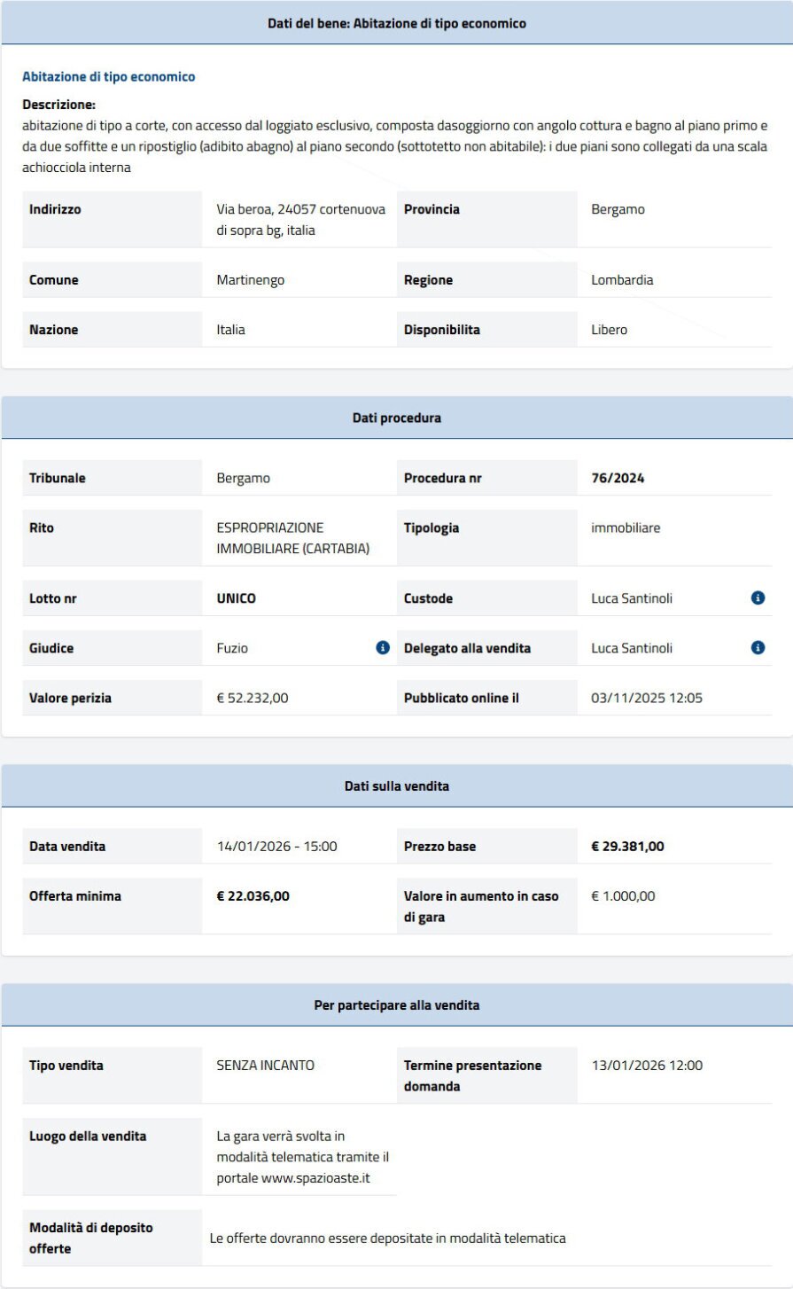Click the 'SENZA INCANTO' sale type value

(x=265, y=1066)
